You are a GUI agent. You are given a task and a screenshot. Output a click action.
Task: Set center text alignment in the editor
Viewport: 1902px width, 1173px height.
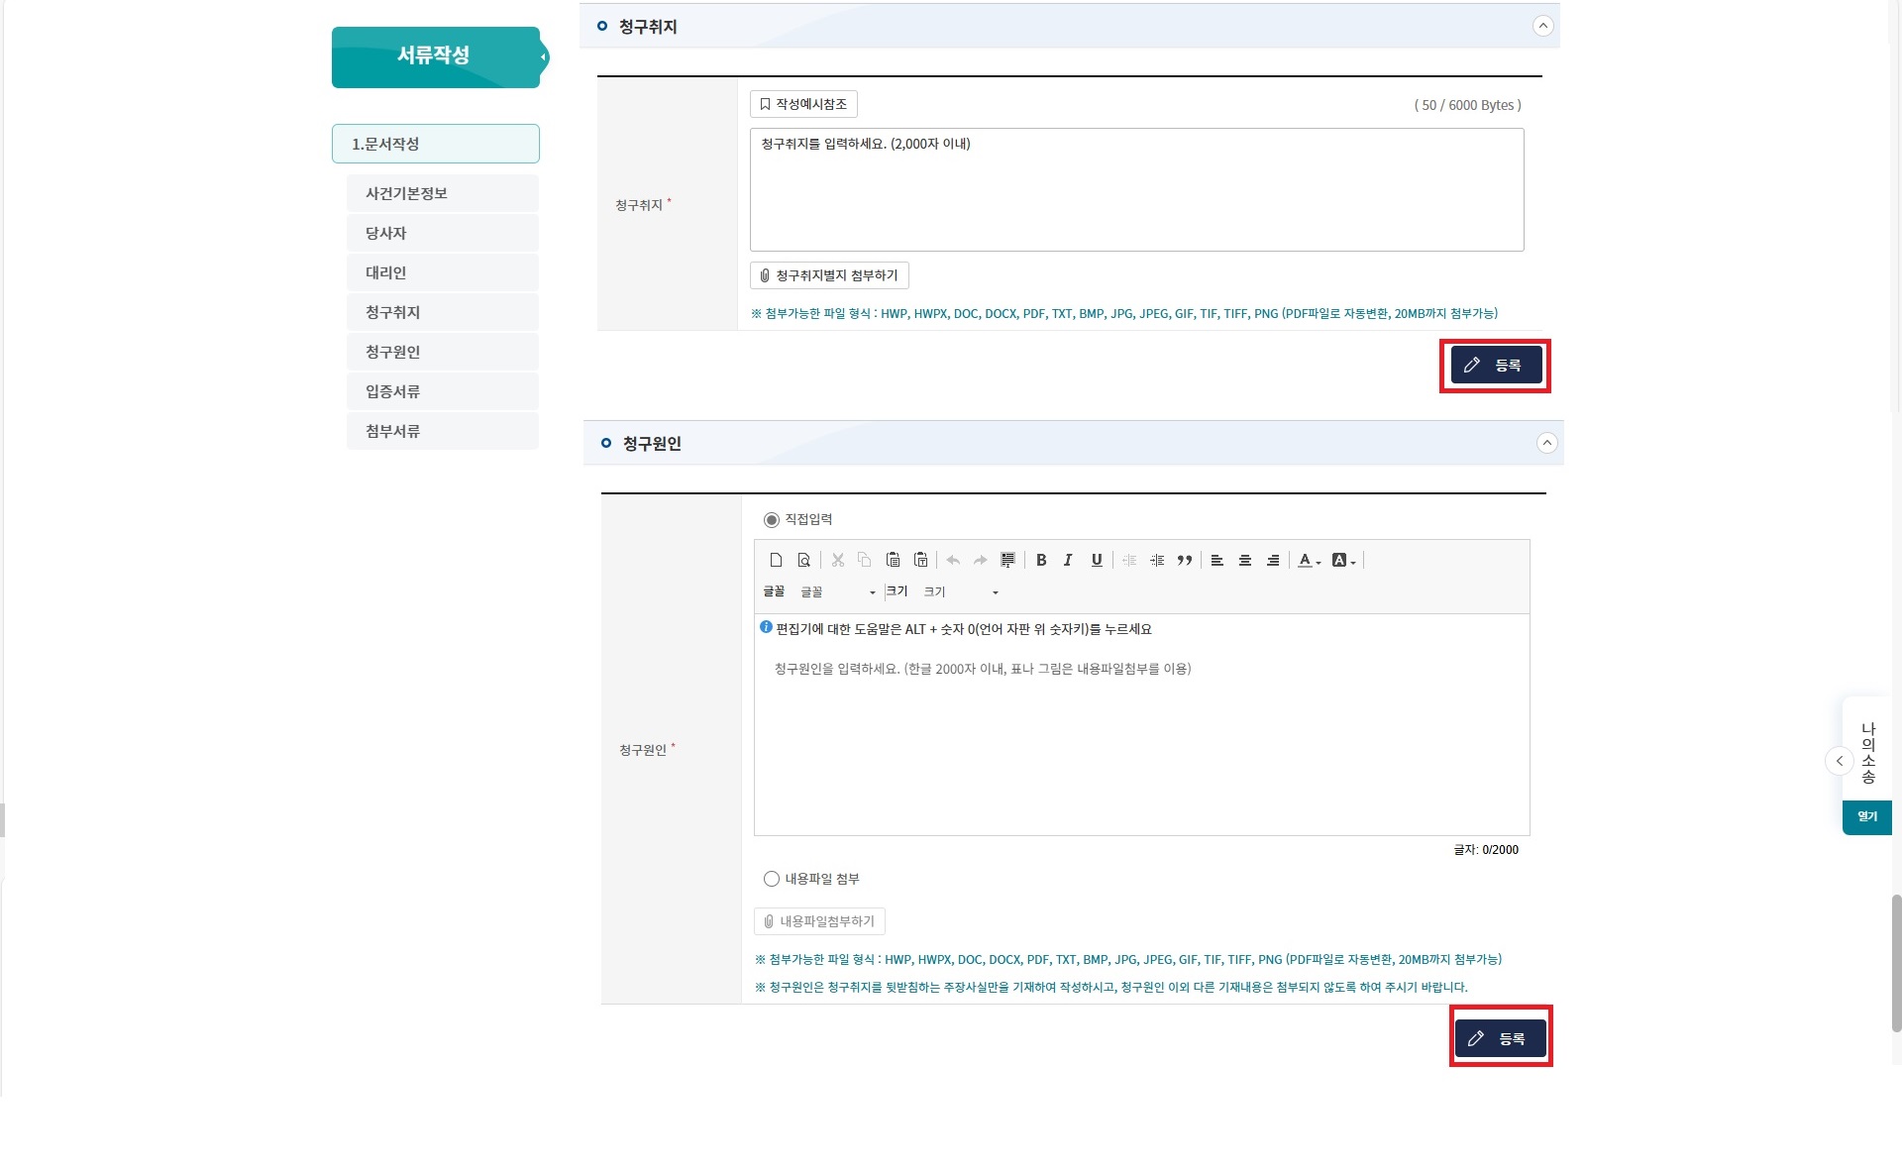point(1245,560)
